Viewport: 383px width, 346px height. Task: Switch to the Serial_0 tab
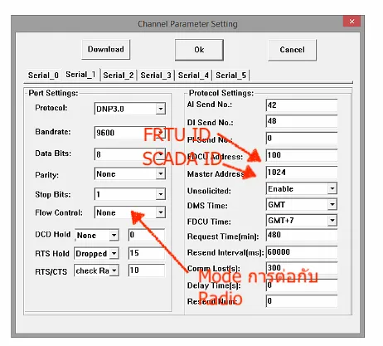[x=43, y=76]
